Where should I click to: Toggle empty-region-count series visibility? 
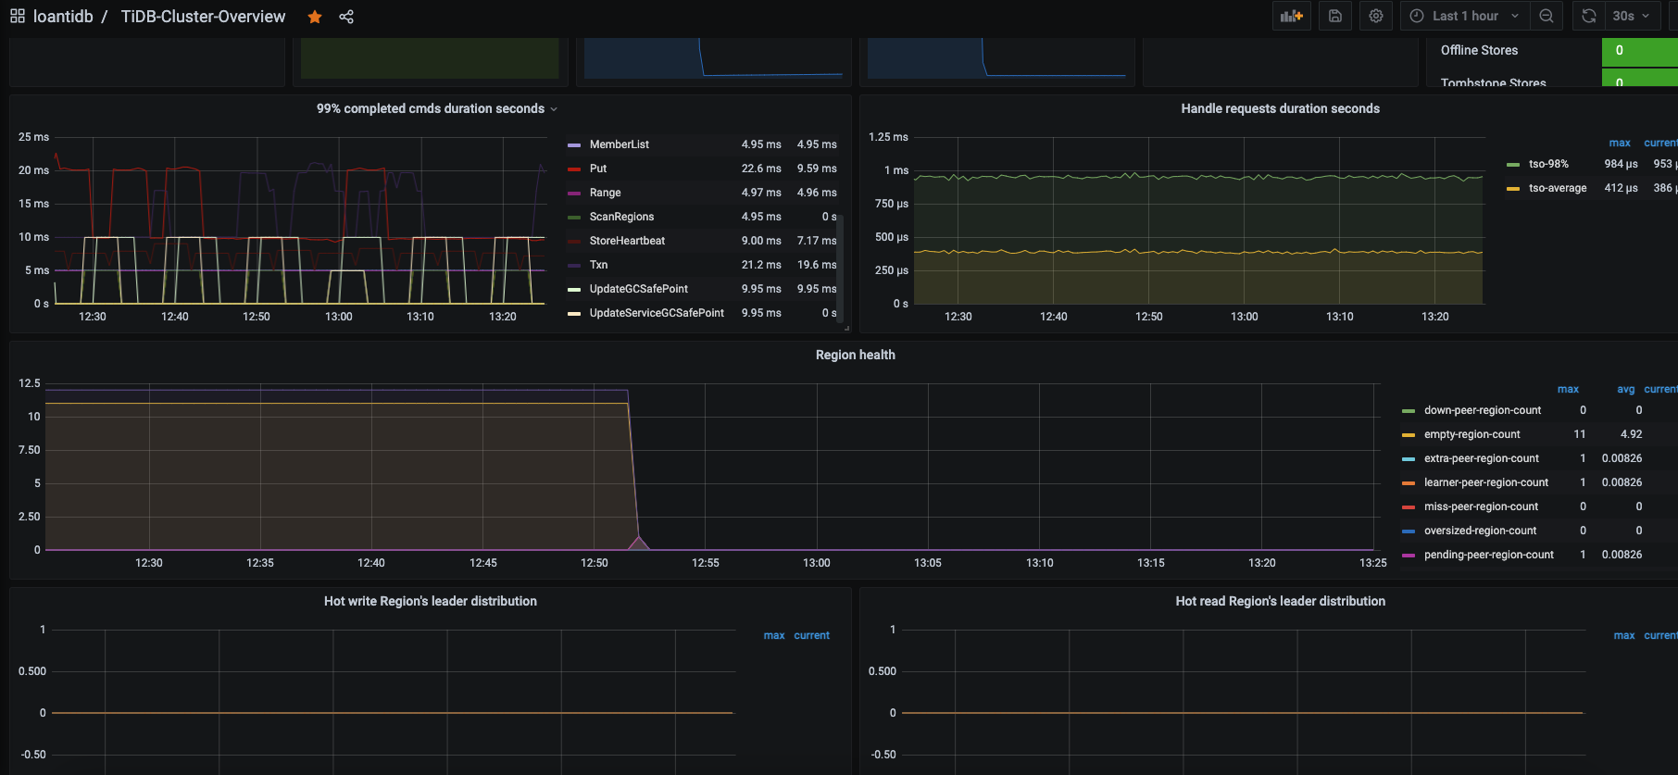point(1471,434)
